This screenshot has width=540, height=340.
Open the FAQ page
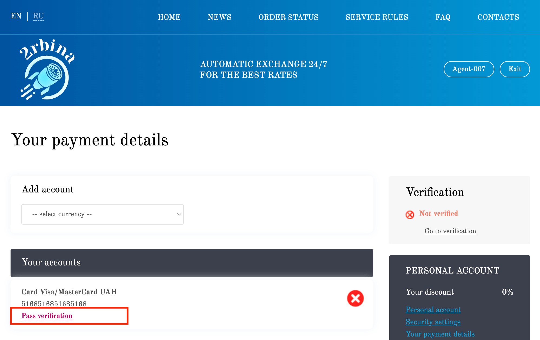(x=443, y=17)
